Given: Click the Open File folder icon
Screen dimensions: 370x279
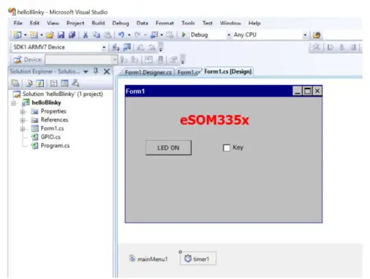Looking at the screenshot, I should pyautogui.click(x=50, y=35).
